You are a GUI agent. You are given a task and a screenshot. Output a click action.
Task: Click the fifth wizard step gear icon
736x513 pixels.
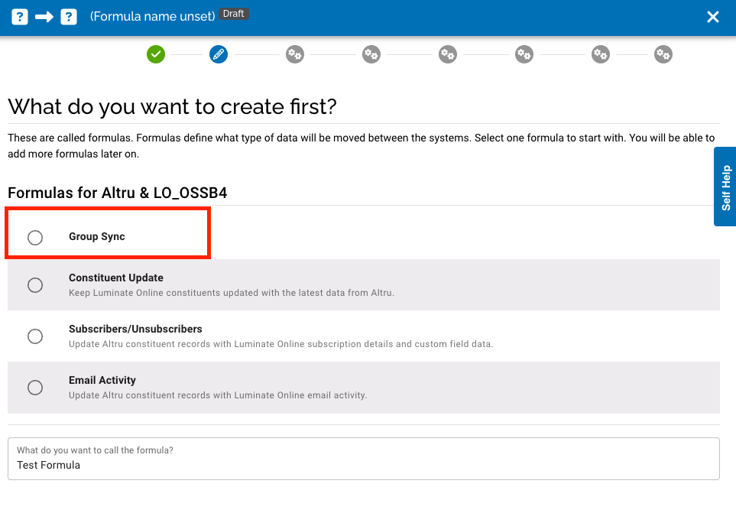(448, 54)
